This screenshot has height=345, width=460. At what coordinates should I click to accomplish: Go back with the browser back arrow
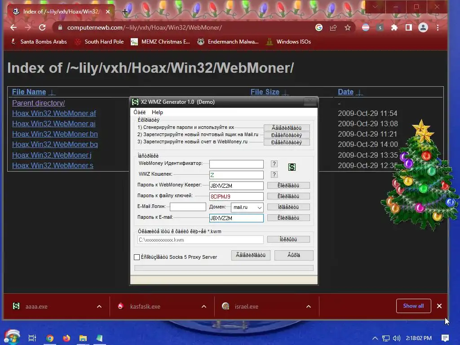13,27
